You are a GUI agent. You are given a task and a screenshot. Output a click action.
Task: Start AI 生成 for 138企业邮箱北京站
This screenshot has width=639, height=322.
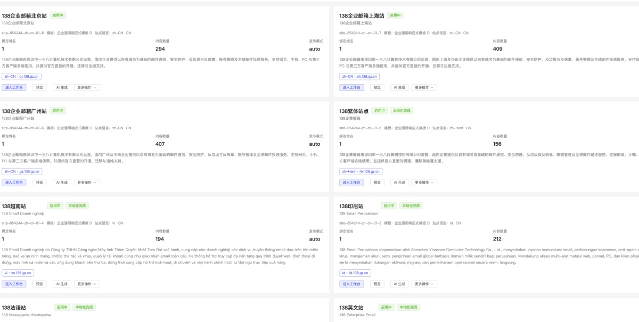(62, 87)
